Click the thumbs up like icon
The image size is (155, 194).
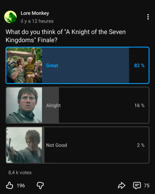[9, 185]
